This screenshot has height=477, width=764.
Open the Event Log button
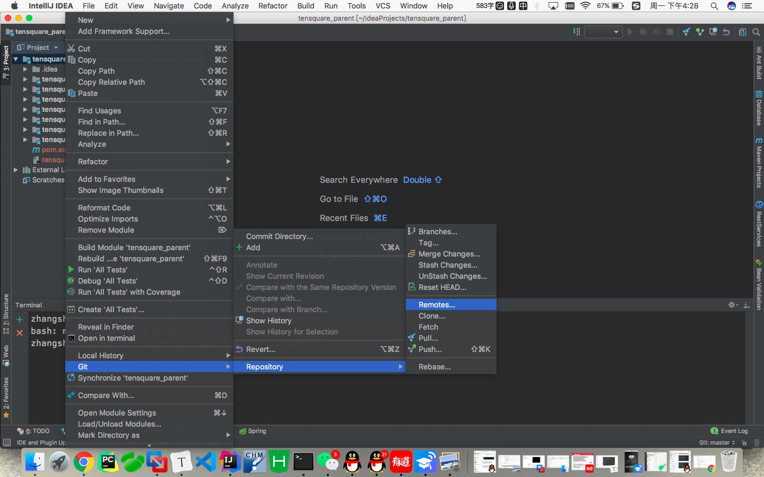[729, 431]
